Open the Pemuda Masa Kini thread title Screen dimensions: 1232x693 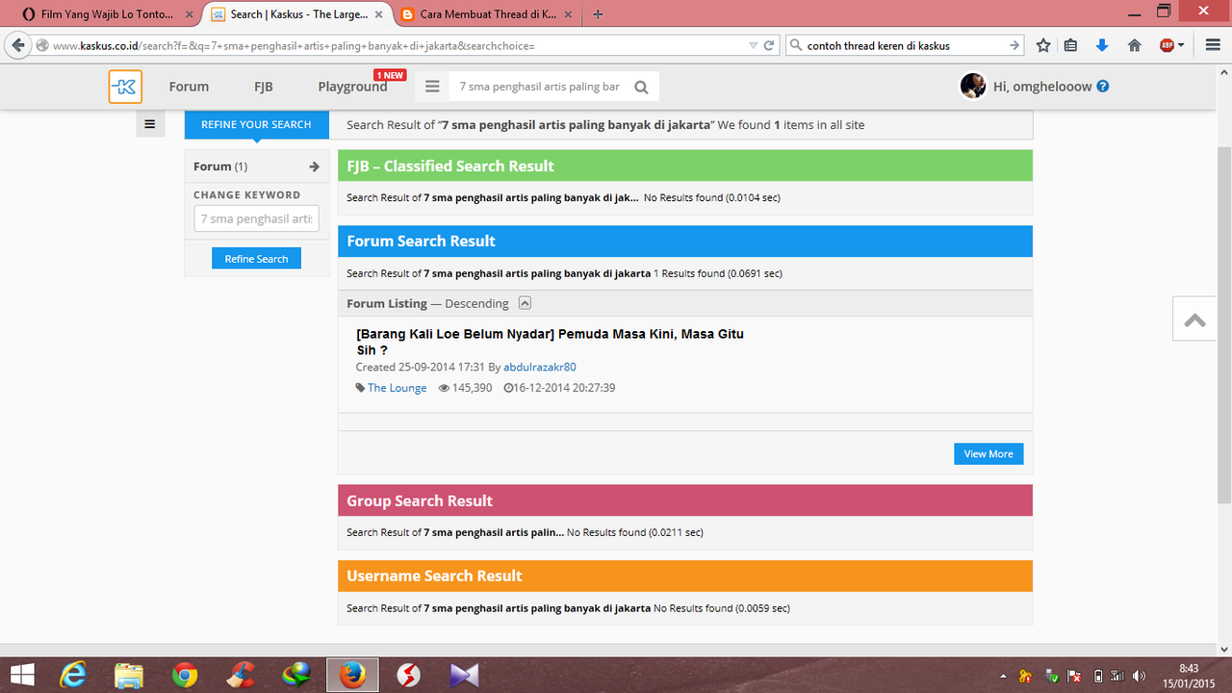coord(550,342)
